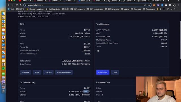Click the Multiplier Points APR 100.00%
The width and height of the screenshot is (181, 102).
[86, 50]
